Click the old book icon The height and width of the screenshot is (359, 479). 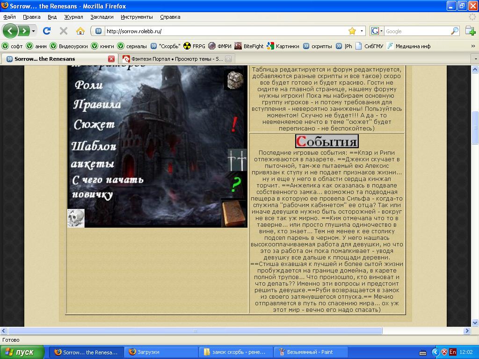pos(234,214)
